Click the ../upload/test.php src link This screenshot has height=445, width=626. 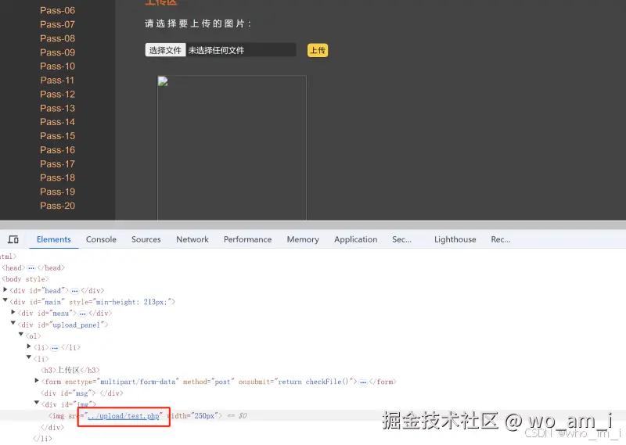tap(124, 416)
